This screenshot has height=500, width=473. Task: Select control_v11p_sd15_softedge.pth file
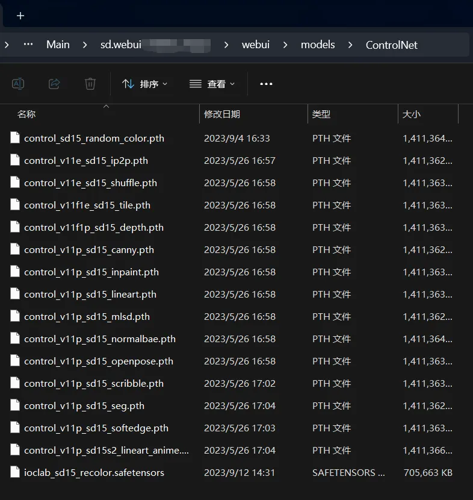pyautogui.click(x=96, y=428)
